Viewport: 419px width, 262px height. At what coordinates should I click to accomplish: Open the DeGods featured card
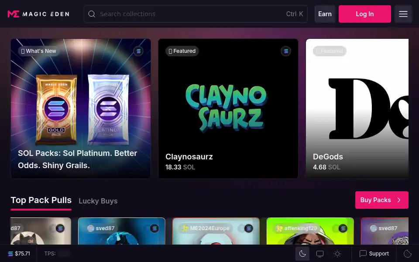[x=357, y=109]
